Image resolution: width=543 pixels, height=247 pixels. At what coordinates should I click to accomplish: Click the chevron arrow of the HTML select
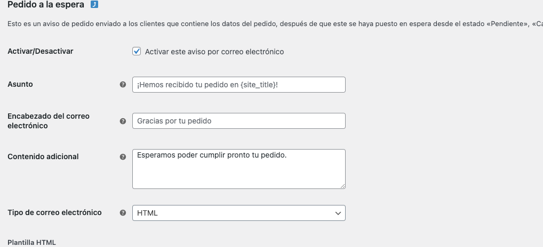tap(338, 213)
